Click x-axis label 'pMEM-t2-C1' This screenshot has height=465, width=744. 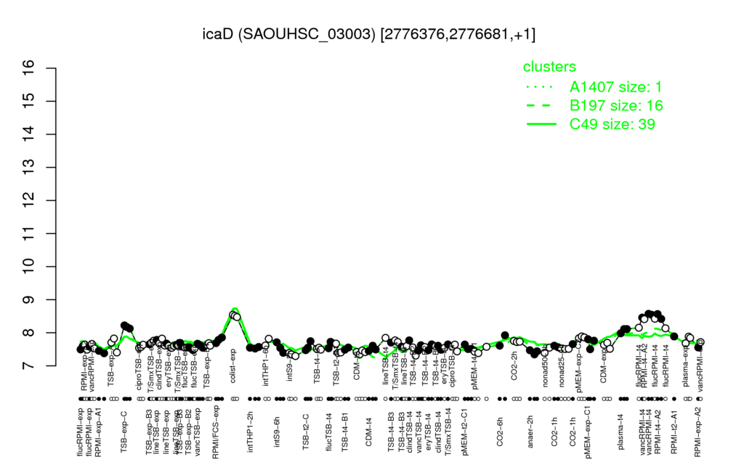(464, 432)
